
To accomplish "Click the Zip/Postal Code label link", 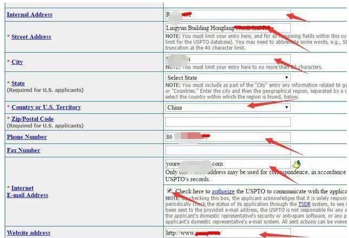I will coord(33,119).
